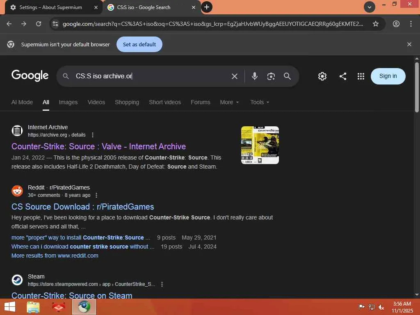The height and width of the screenshot is (315, 420).
Task: Click the Reddit favicon icon
Action: [x=17, y=191]
